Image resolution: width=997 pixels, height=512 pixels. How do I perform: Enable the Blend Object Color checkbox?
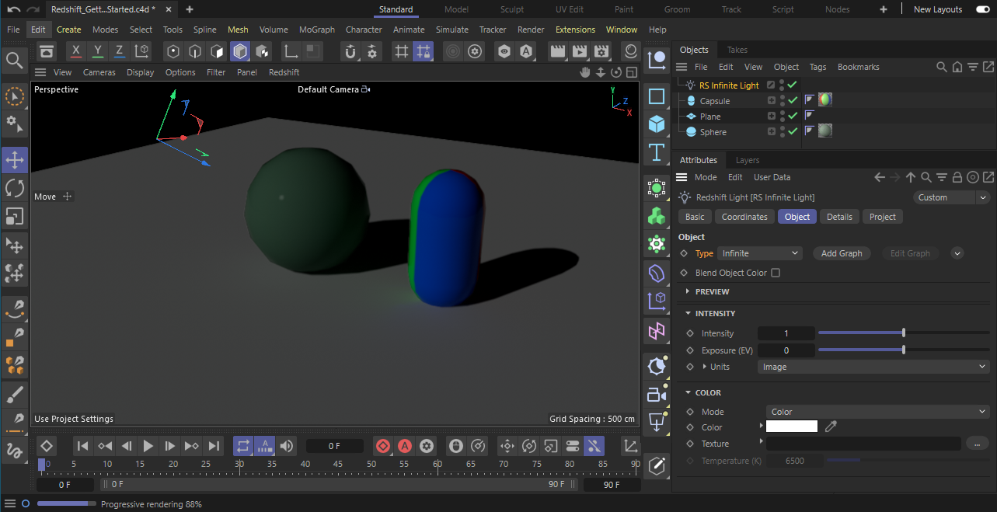pyautogui.click(x=776, y=273)
